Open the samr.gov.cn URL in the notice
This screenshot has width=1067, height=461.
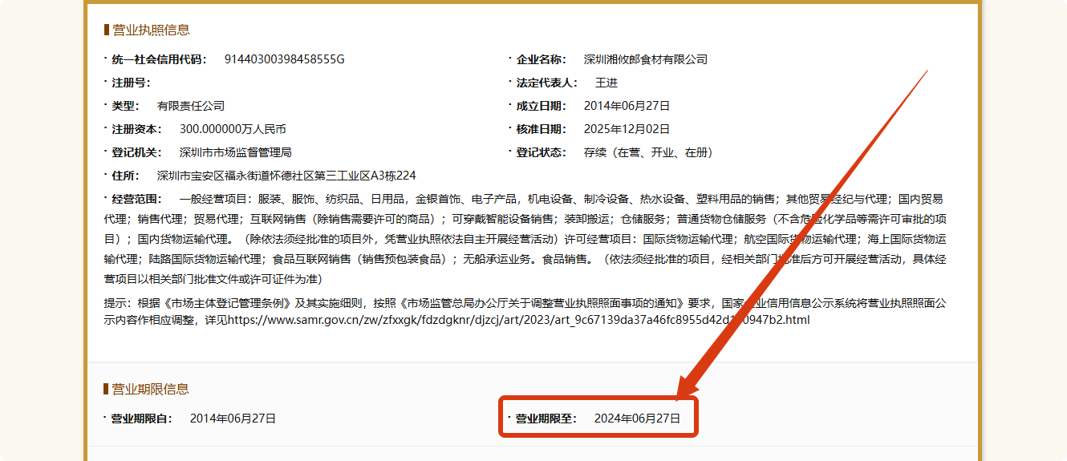(x=518, y=320)
